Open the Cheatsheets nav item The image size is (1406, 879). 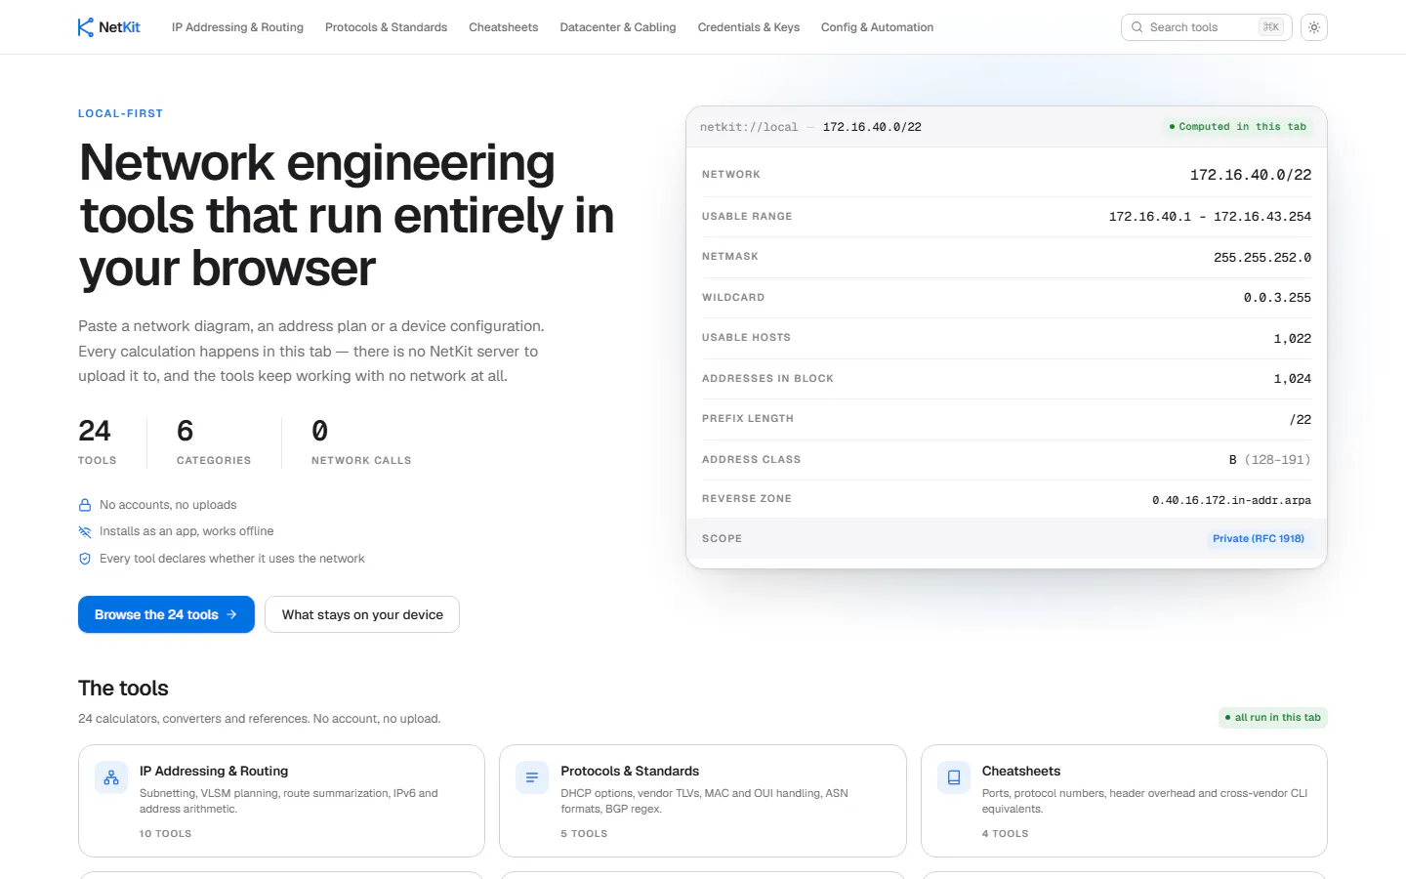tap(503, 27)
